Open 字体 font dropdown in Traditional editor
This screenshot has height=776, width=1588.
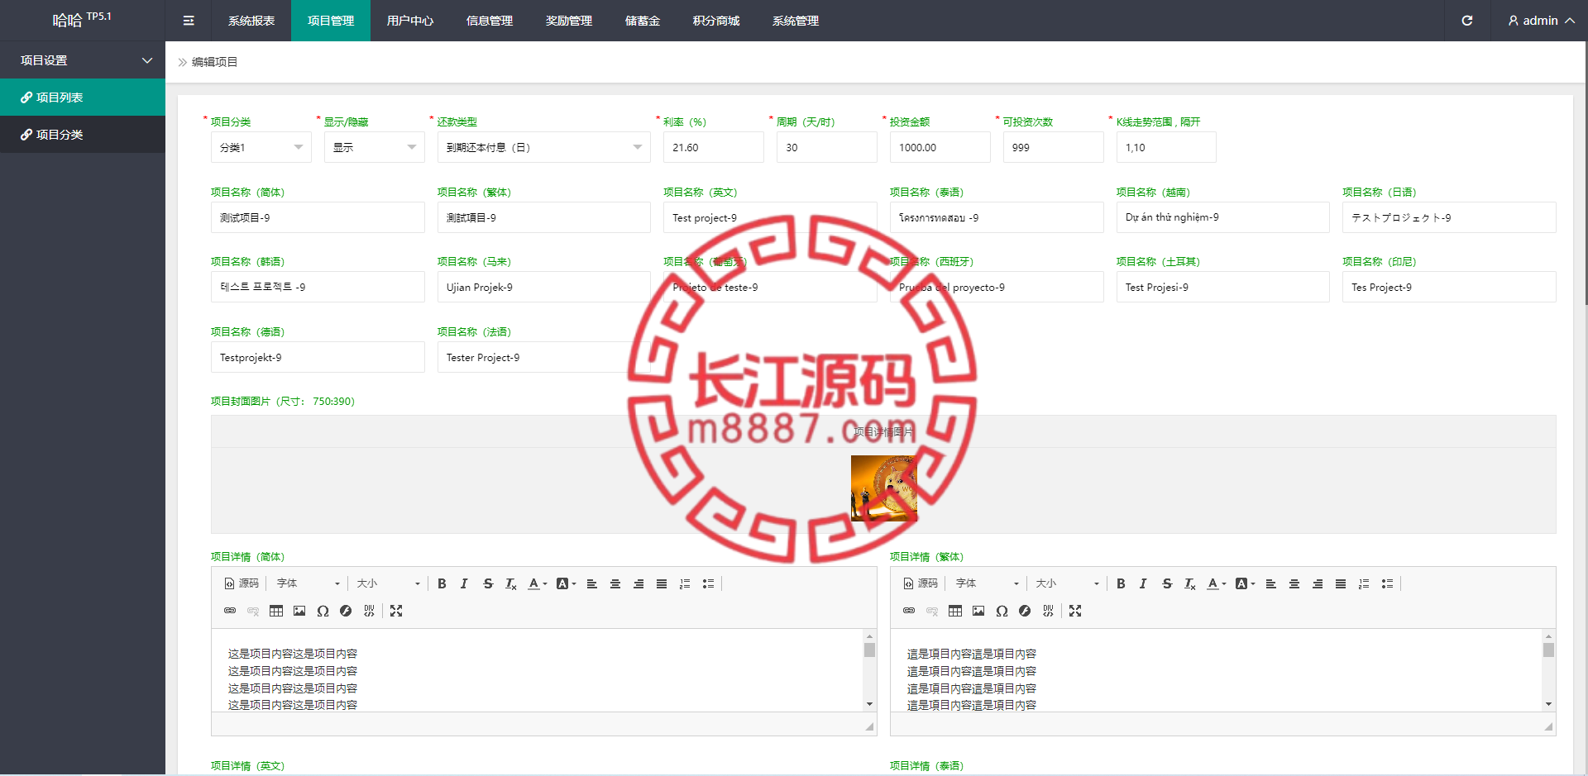[987, 583]
